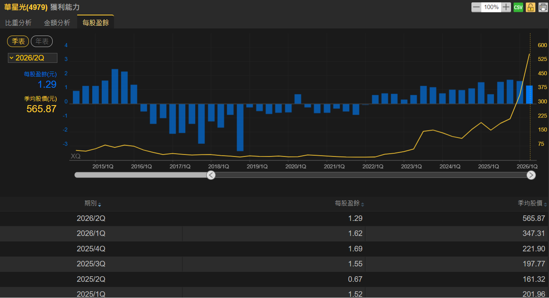
Task: Export data with the CSV icon
Action: [518, 7]
